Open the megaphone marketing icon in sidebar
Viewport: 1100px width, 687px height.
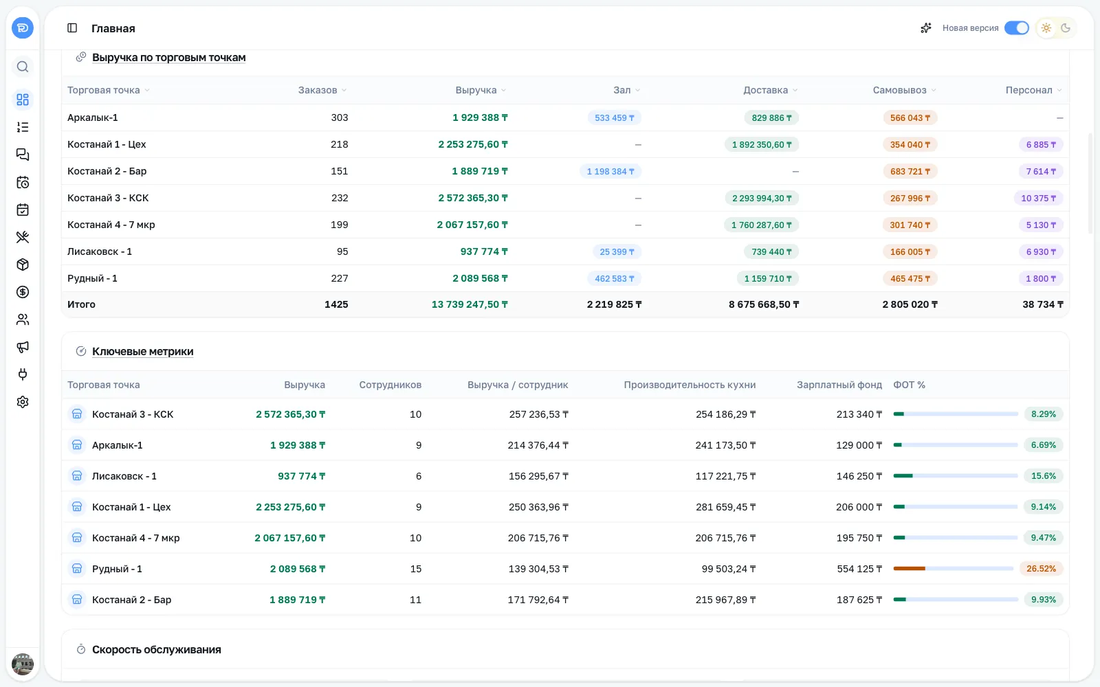pos(23,347)
